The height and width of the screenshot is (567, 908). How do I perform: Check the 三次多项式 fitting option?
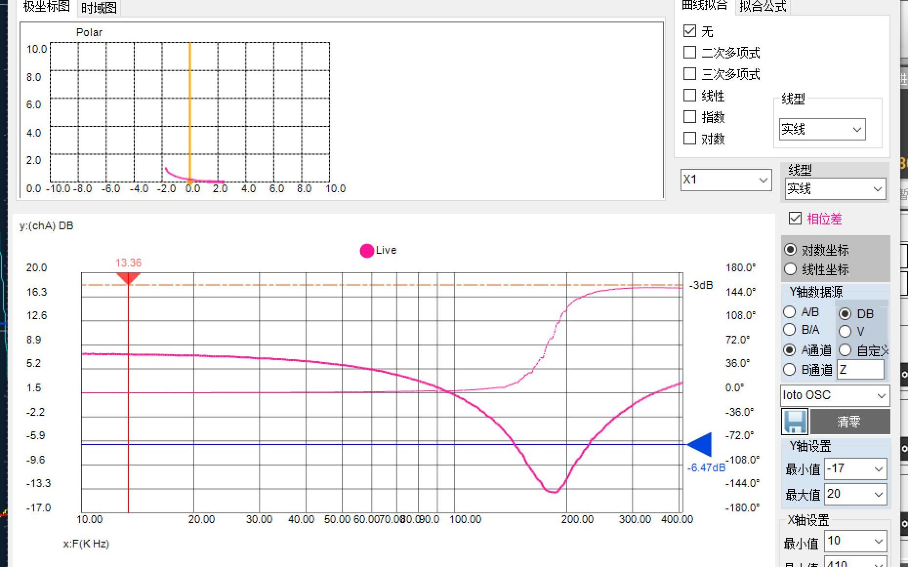click(690, 74)
